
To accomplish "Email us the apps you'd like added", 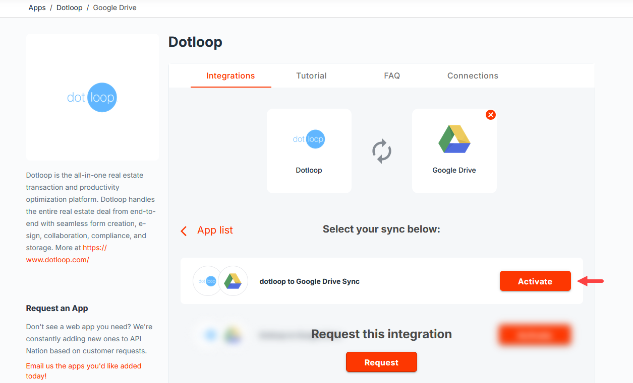I will (x=84, y=371).
